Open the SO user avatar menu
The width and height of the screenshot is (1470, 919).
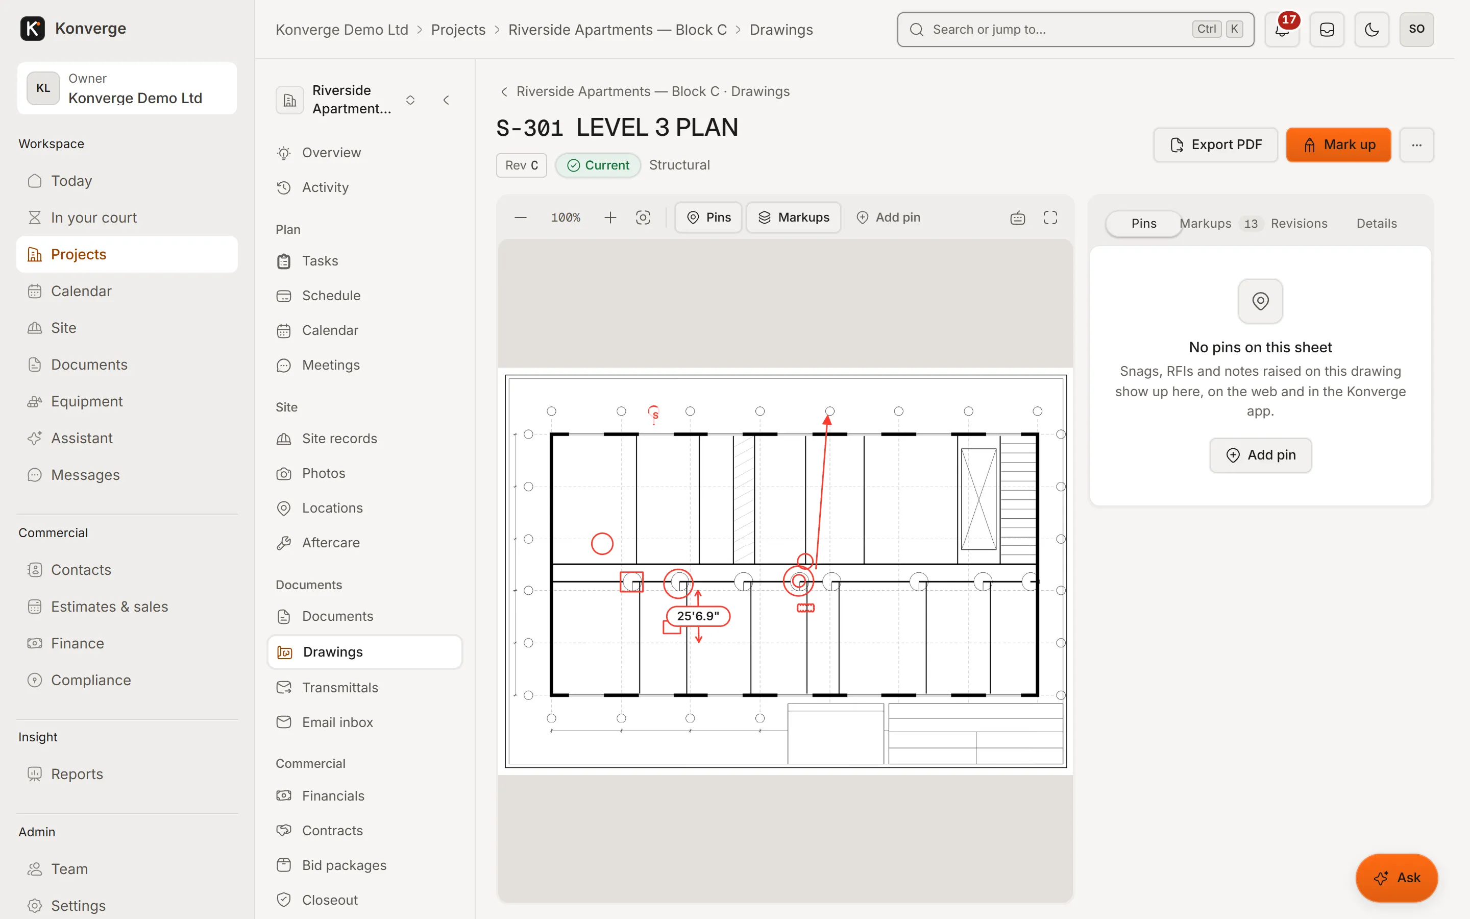(1416, 29)
